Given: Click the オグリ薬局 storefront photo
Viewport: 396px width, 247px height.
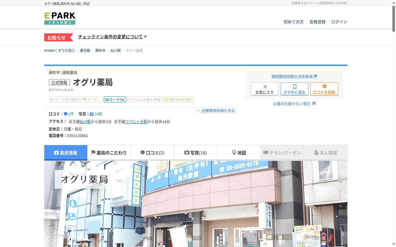Looking at the screenshot, I should (196, 204).
